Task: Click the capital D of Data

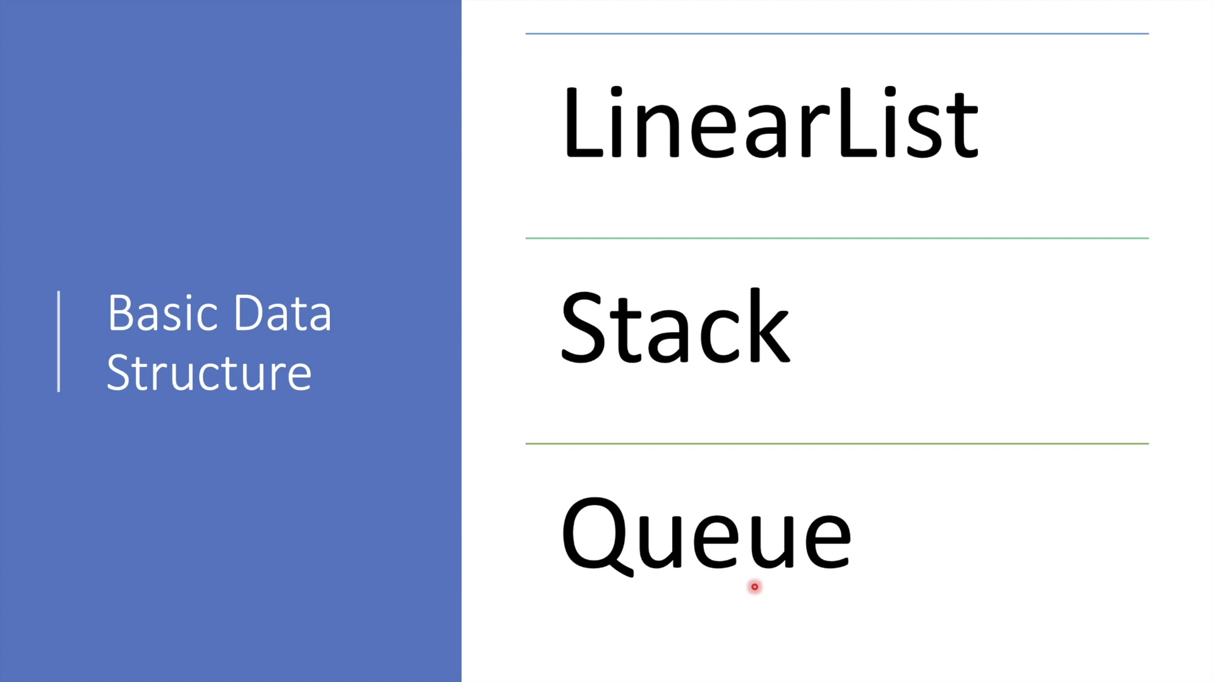Action: point(248,313)
